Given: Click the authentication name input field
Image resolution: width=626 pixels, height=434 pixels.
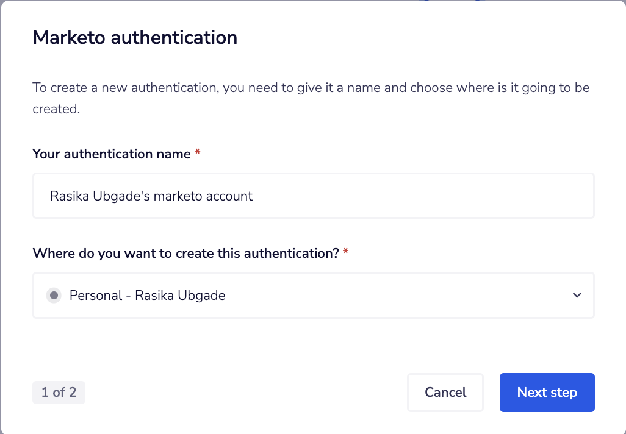Looking at the screenshot, I should click(x=313, y=195).
